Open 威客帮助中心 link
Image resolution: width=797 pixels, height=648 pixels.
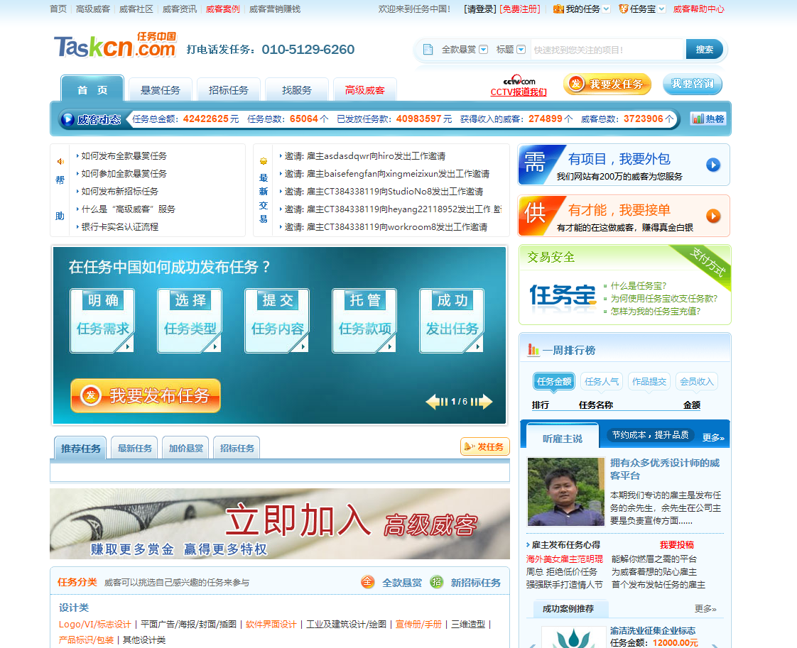pos(698,9)
